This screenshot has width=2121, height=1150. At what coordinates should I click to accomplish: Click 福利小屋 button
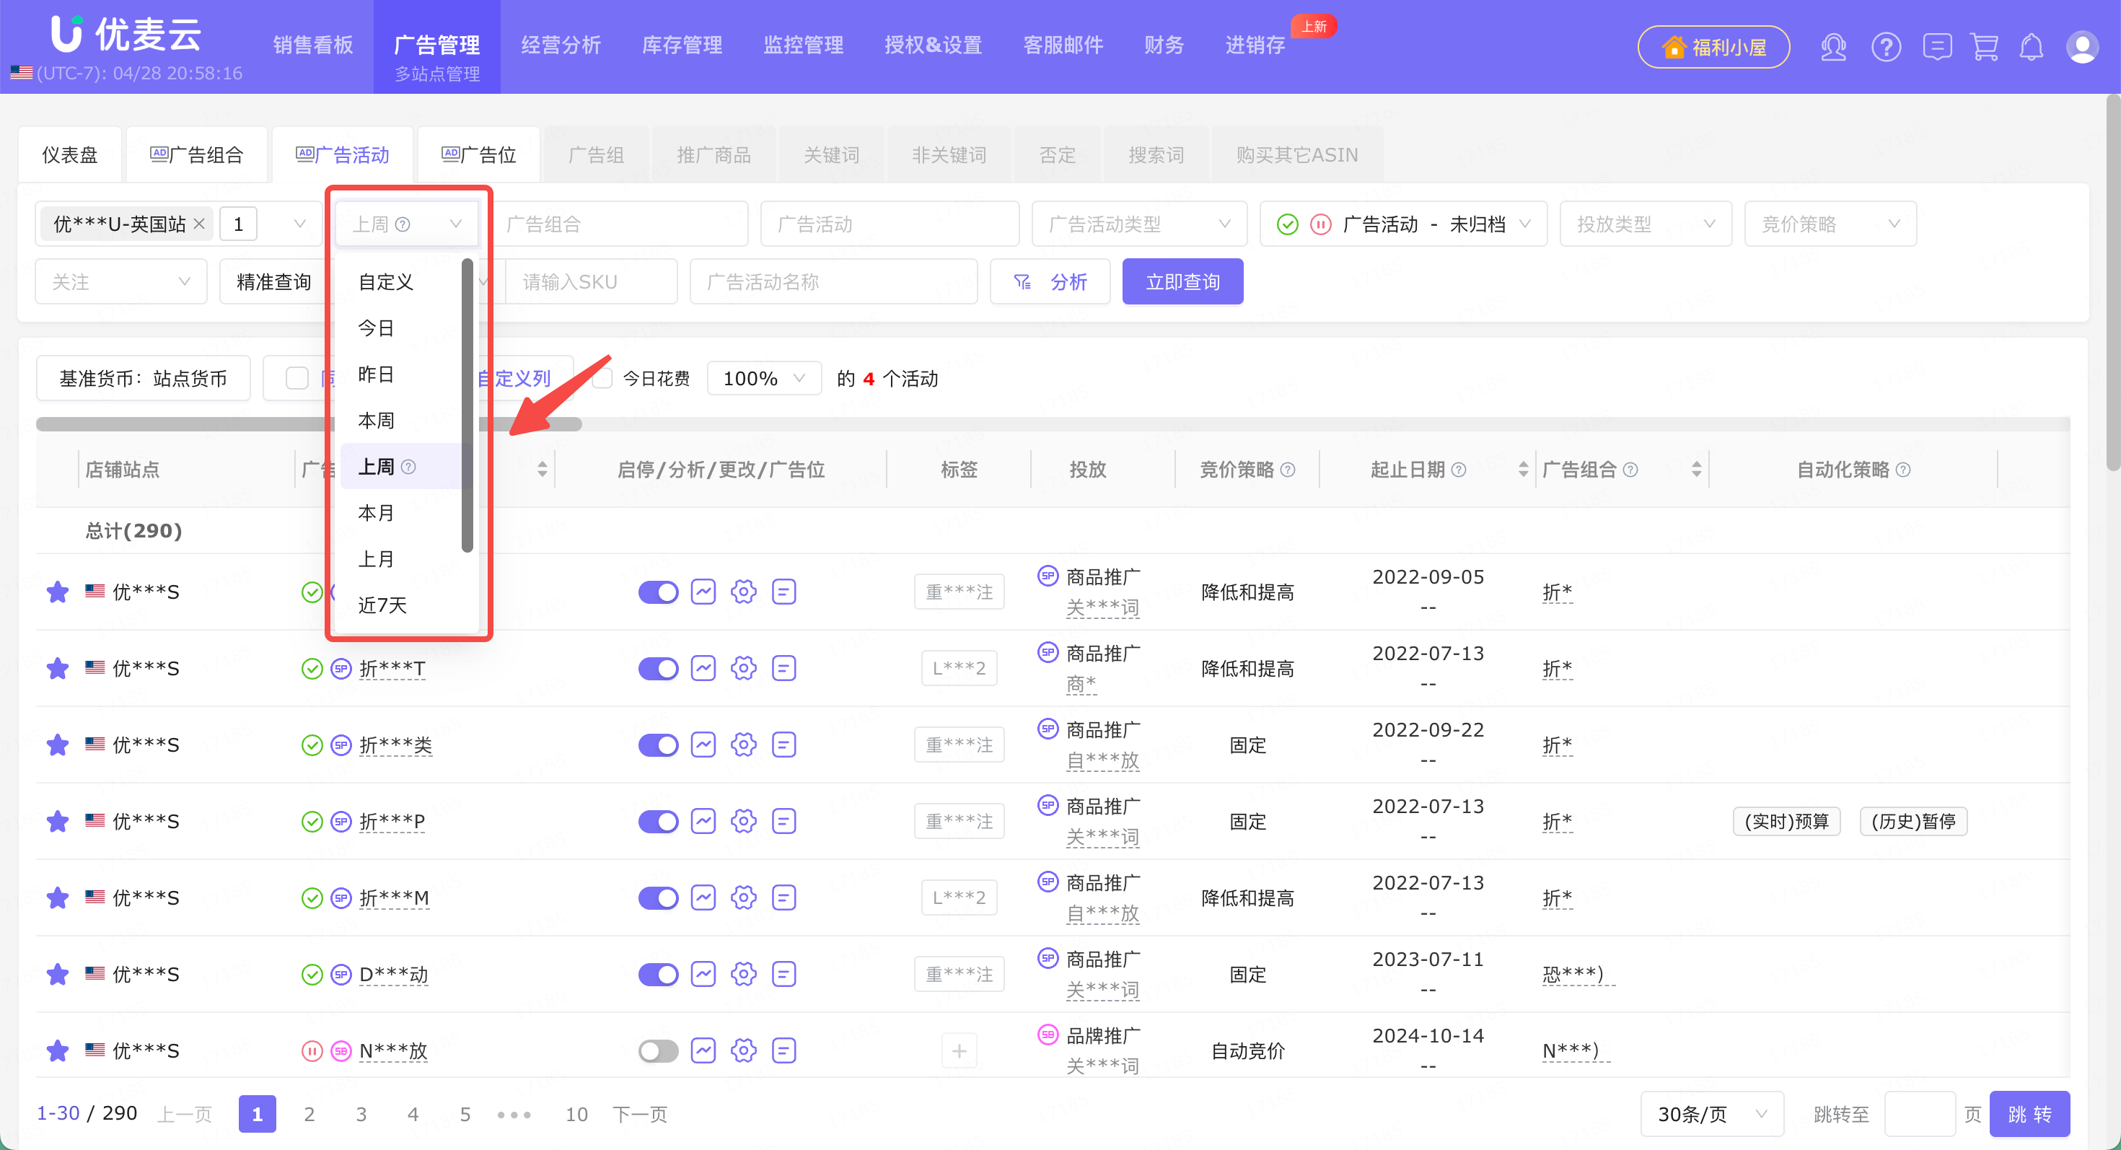[x=1713, y=47]
